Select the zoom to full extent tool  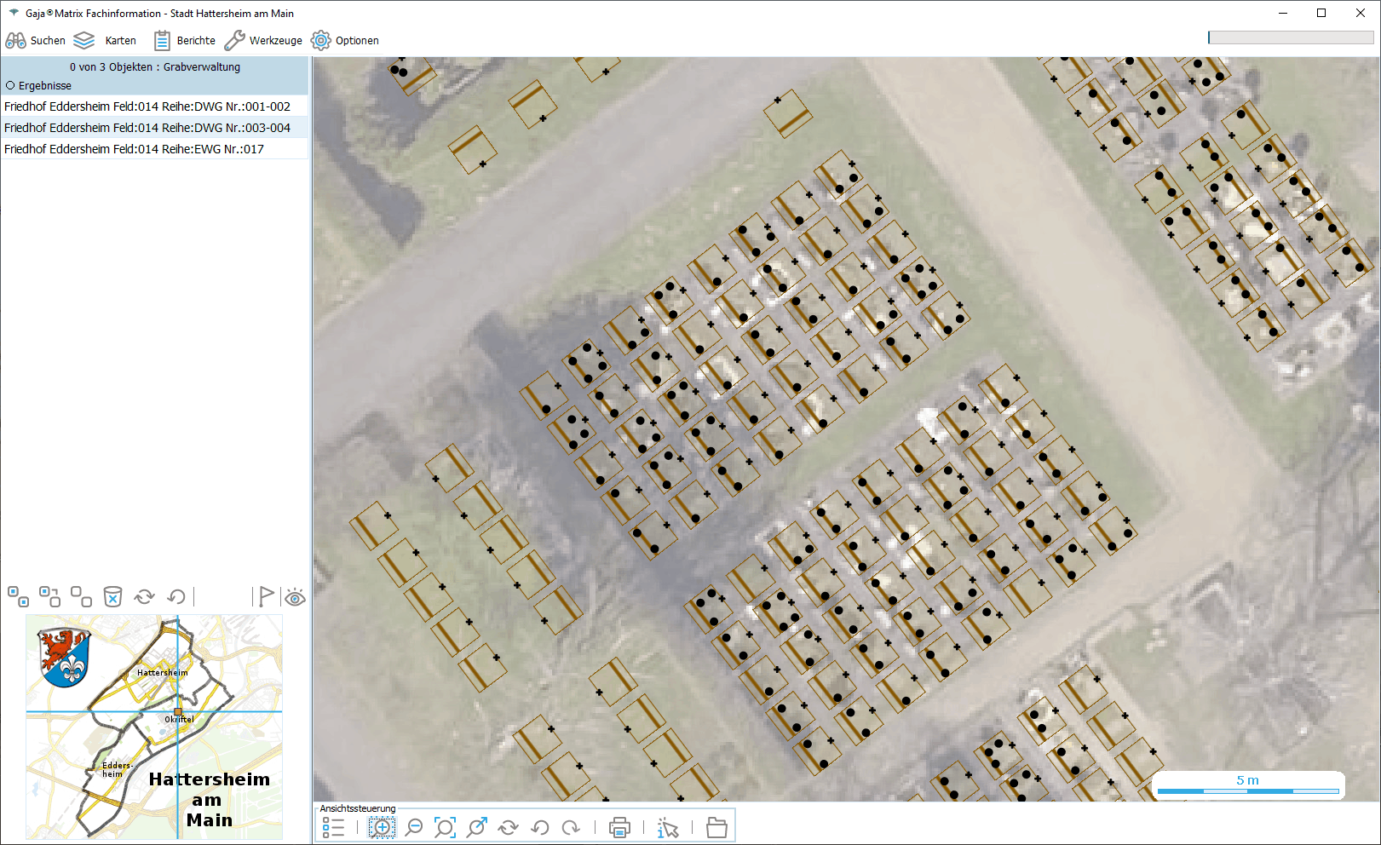click(445, 827)
